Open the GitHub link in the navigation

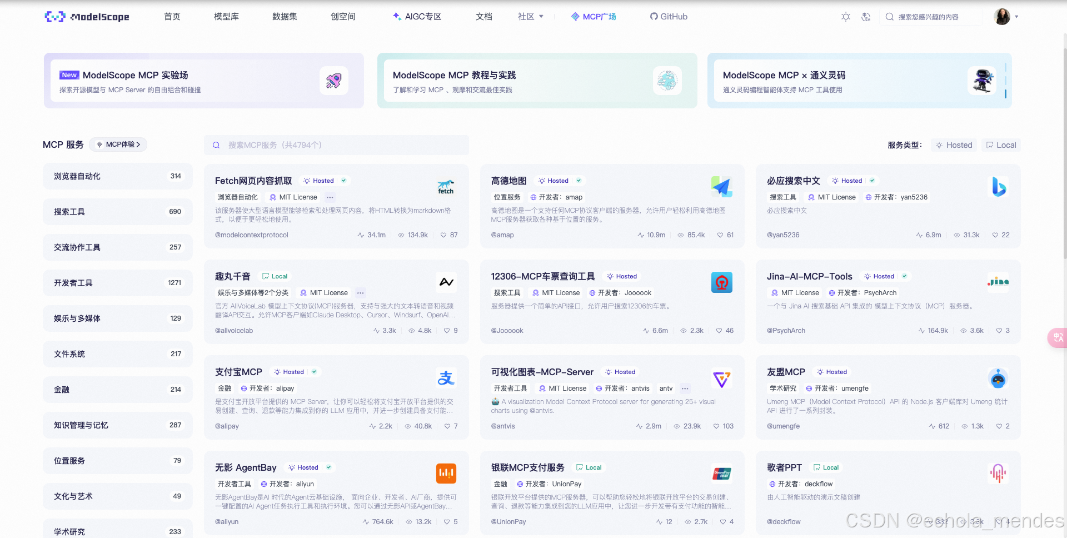pyautogui.click(x=669, y=17)
